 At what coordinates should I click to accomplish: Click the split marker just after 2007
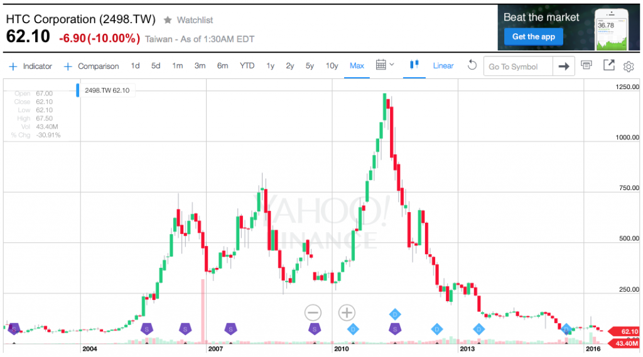pyautogui.click(x=230, y=329)
